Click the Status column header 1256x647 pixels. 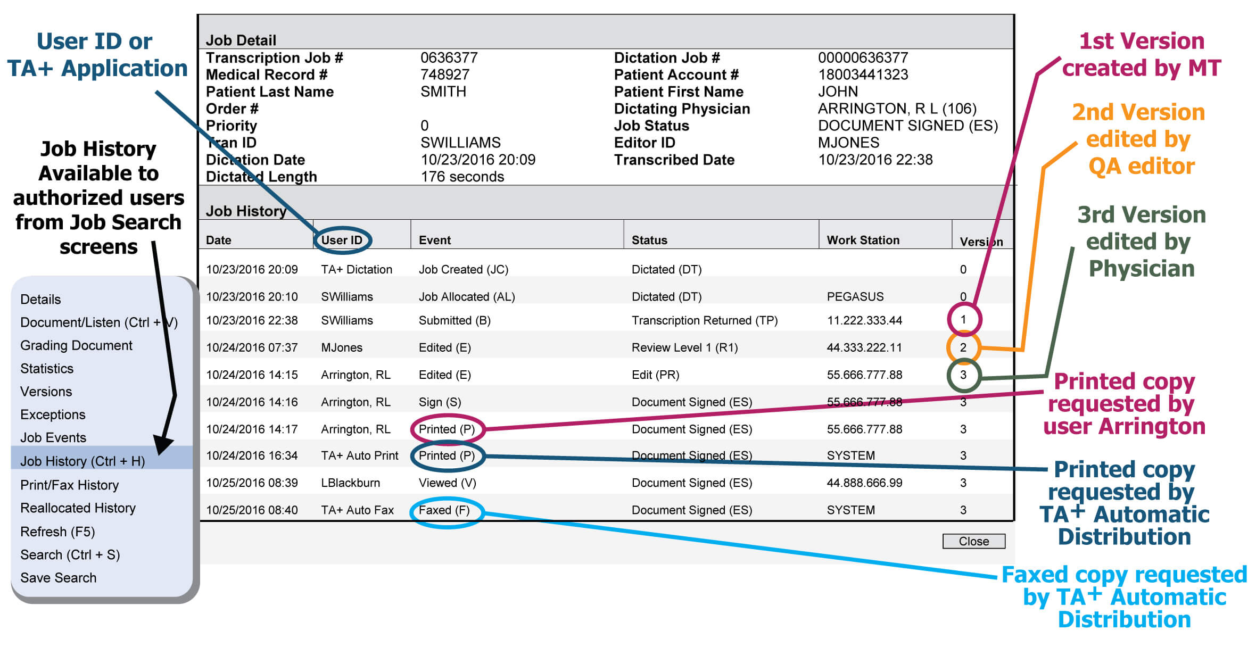[649, 240]
